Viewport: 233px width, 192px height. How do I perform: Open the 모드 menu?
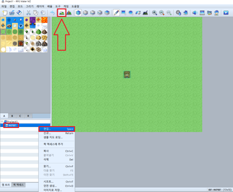click(x=20, y=6)
